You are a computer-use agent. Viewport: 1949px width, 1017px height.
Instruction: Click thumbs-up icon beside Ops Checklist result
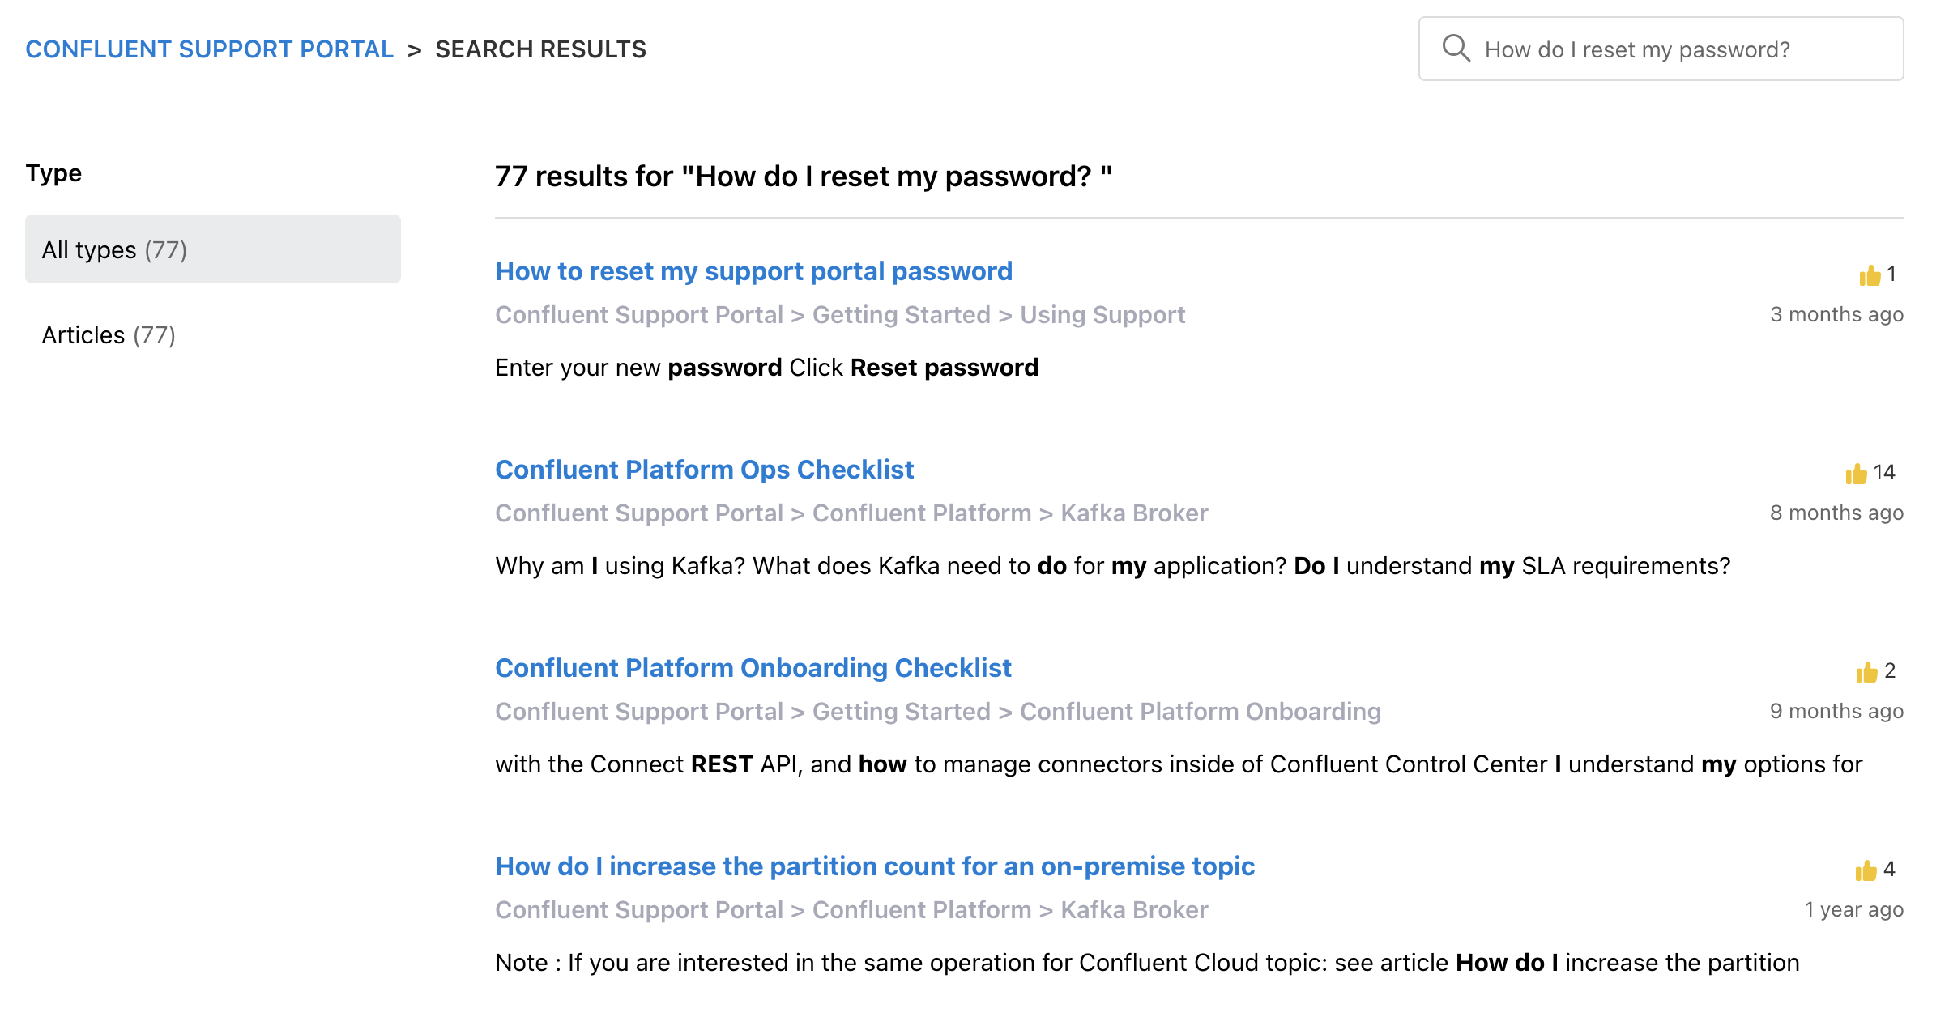[x=1856, y=474]
